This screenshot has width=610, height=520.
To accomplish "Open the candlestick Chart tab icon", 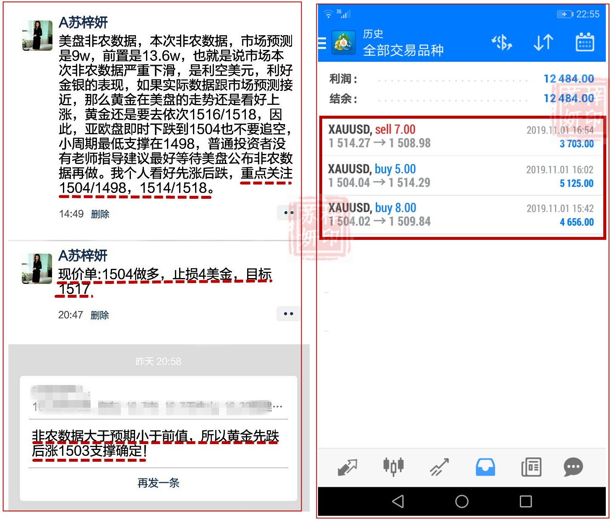I will pyautogui.click(x=394, y=467).
